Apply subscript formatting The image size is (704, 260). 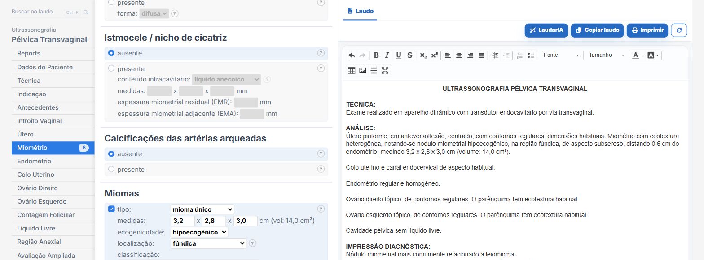point(423,55)
